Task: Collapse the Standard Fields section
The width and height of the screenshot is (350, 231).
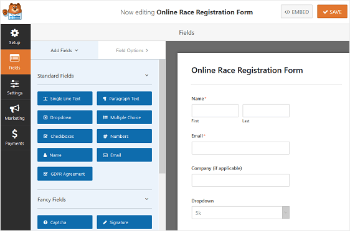Action: [146, 75]
